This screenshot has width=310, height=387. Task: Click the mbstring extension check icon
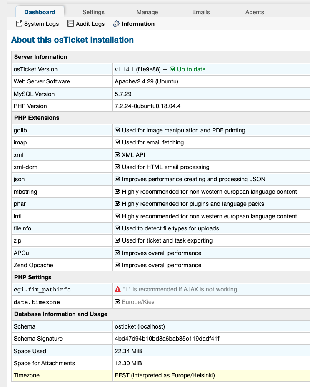click(117, 191)
